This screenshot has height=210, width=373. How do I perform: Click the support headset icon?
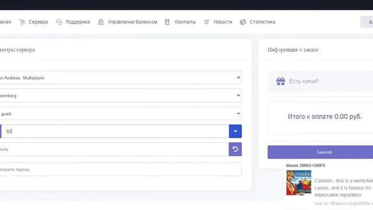(x=58, y=22)
